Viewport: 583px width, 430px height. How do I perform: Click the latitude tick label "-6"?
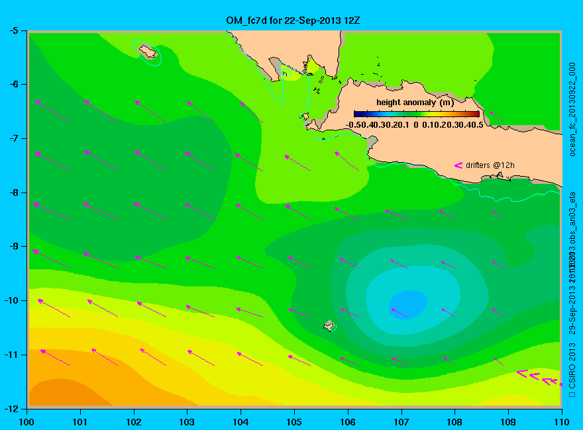point(13,85)
